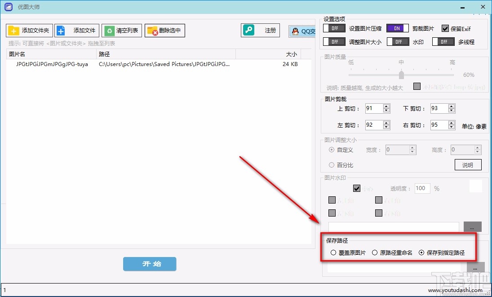Click the 开始 start button
Screen dimensions: 492x297
150,264
